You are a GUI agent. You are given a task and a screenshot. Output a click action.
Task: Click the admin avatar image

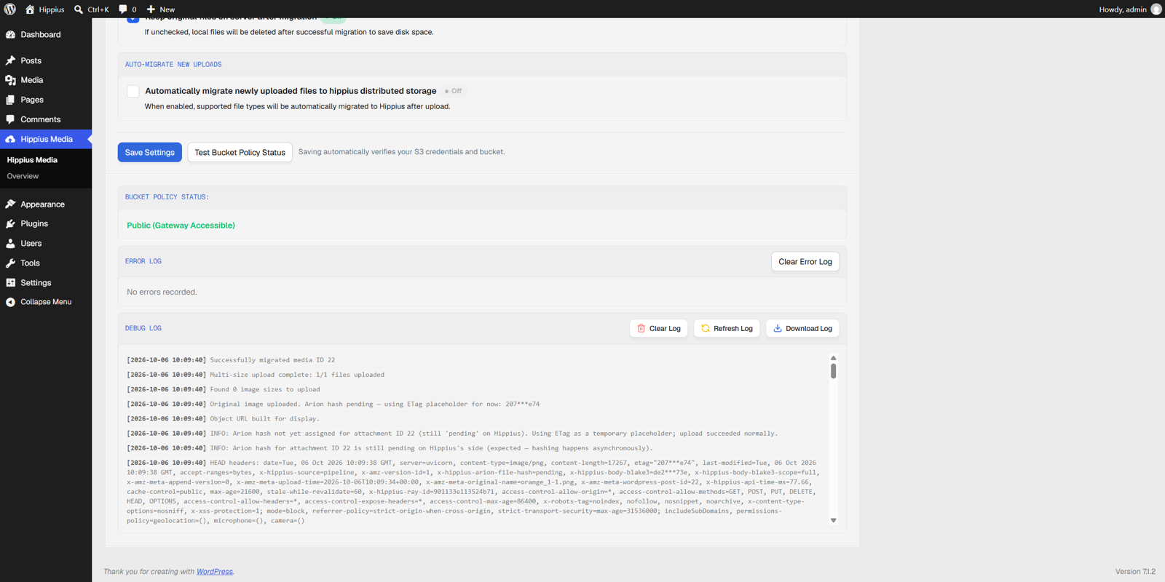coord(1156,9)
